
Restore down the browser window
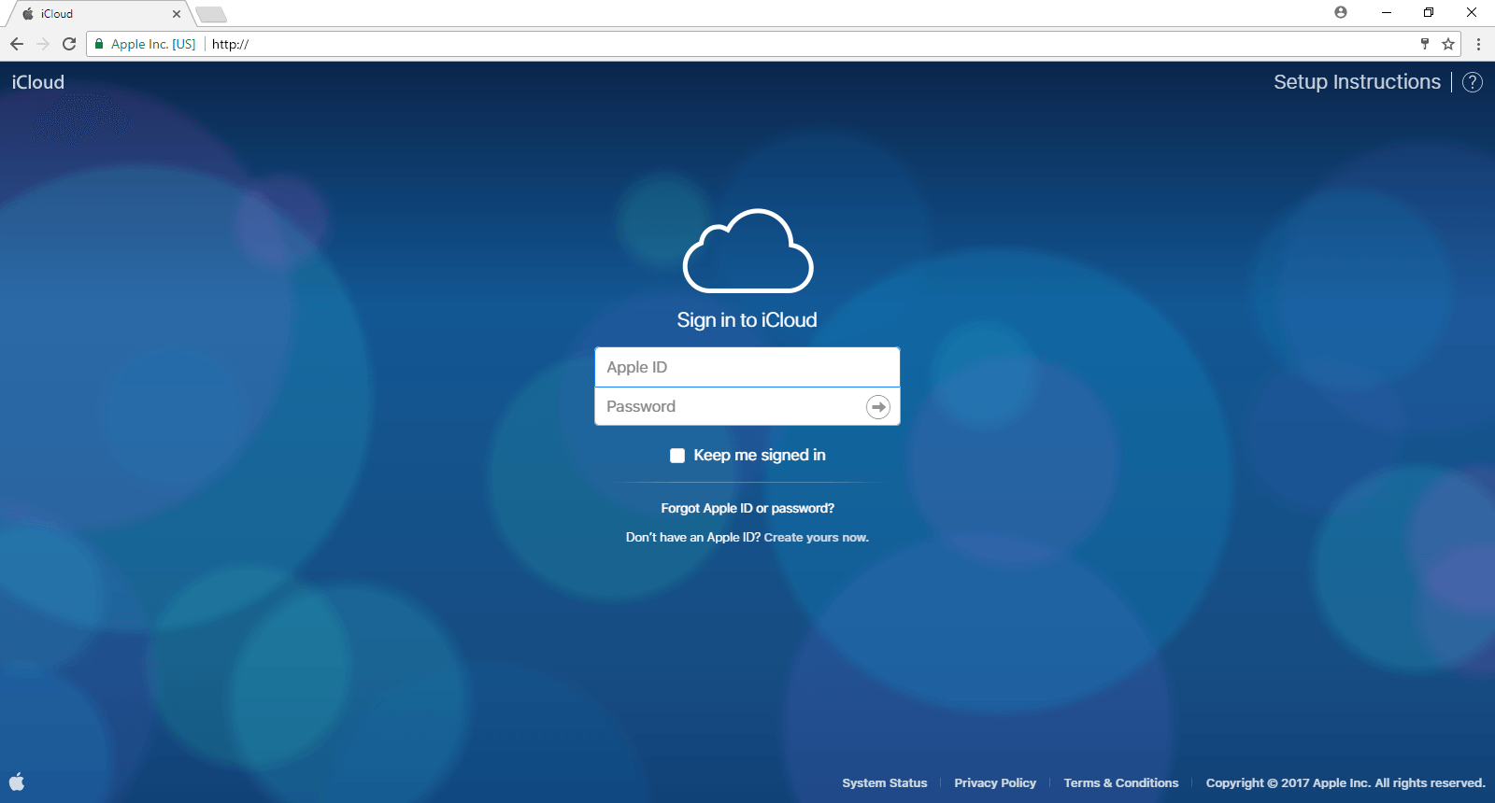[1429, 12]
